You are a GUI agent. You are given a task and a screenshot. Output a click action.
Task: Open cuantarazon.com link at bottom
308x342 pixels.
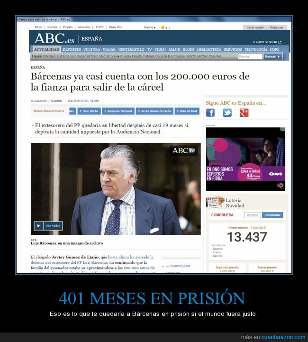[x=283, y=337]
